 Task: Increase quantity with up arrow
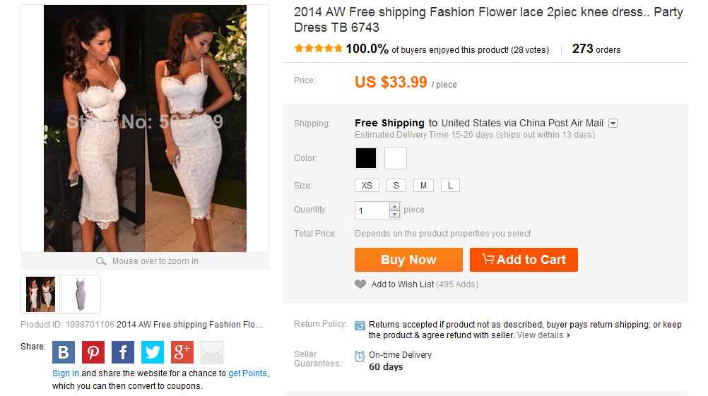point(395,206)
